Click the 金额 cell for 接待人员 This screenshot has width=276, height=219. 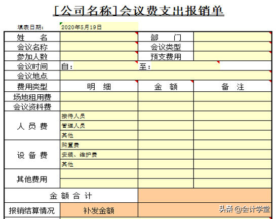[x=166, y=116]
